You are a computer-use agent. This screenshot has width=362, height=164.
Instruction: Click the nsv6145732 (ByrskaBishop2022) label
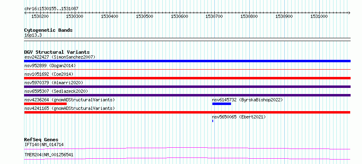pyautogui.click(x=247, y=100)
